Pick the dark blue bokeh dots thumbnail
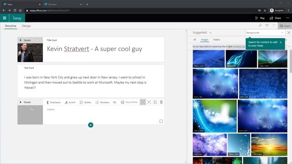This screenshot has width=292, height=164. pos(263,83)
